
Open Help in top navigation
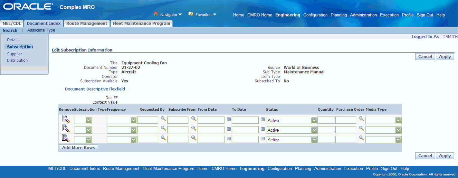(441, 15)
